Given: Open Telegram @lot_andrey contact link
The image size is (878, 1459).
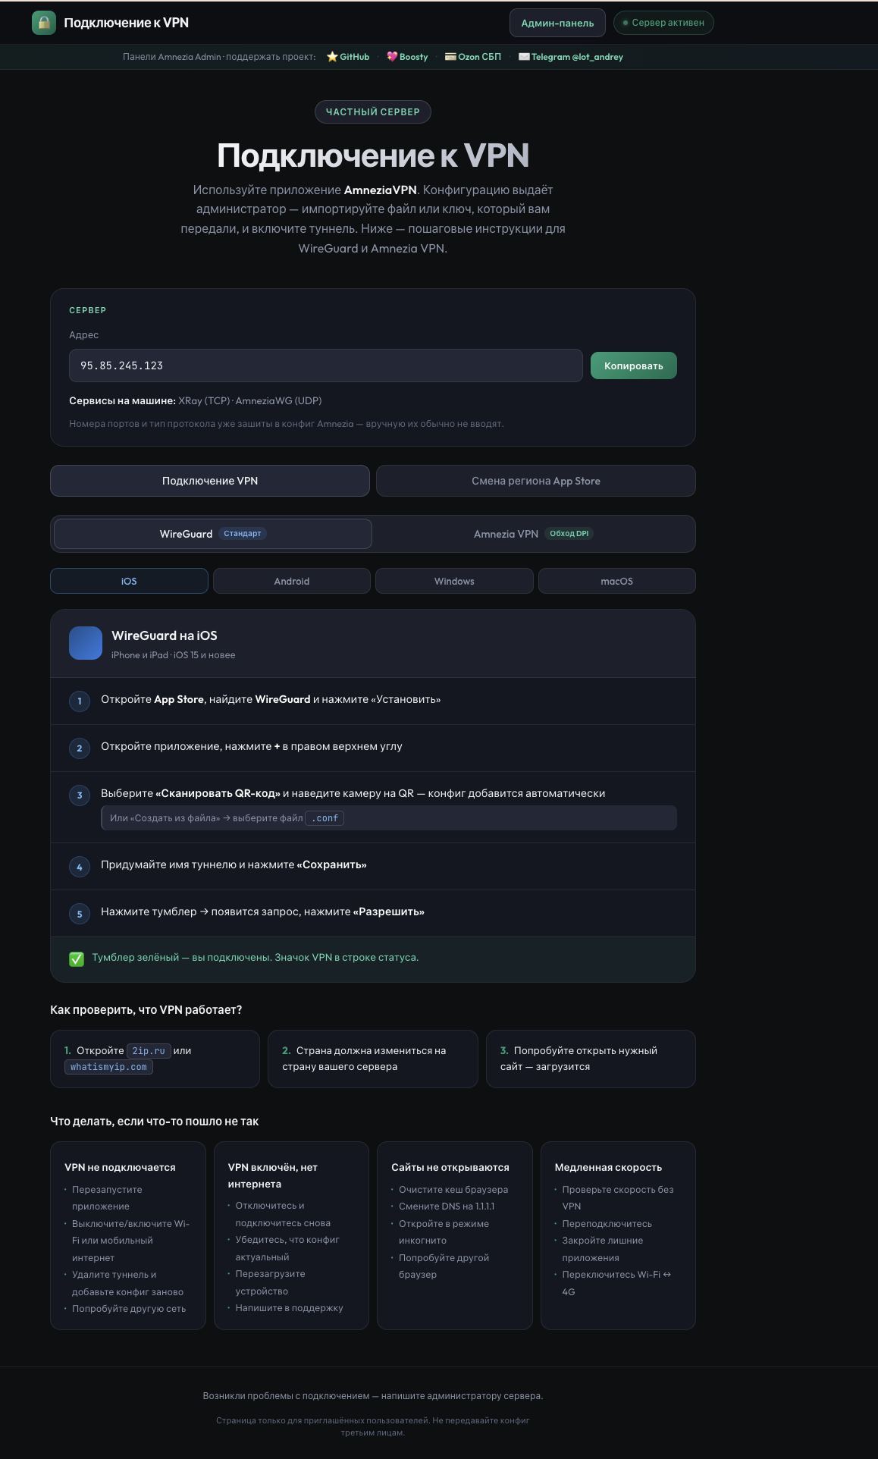Looking at the screenshot, I should (x=571, y=57).
